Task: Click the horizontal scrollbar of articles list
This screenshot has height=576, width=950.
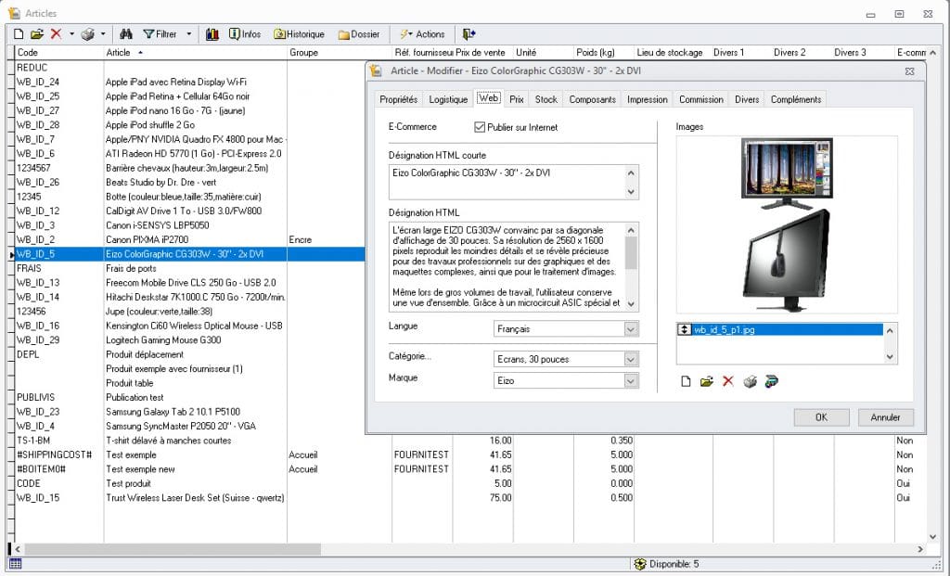Action: [172, 549]
